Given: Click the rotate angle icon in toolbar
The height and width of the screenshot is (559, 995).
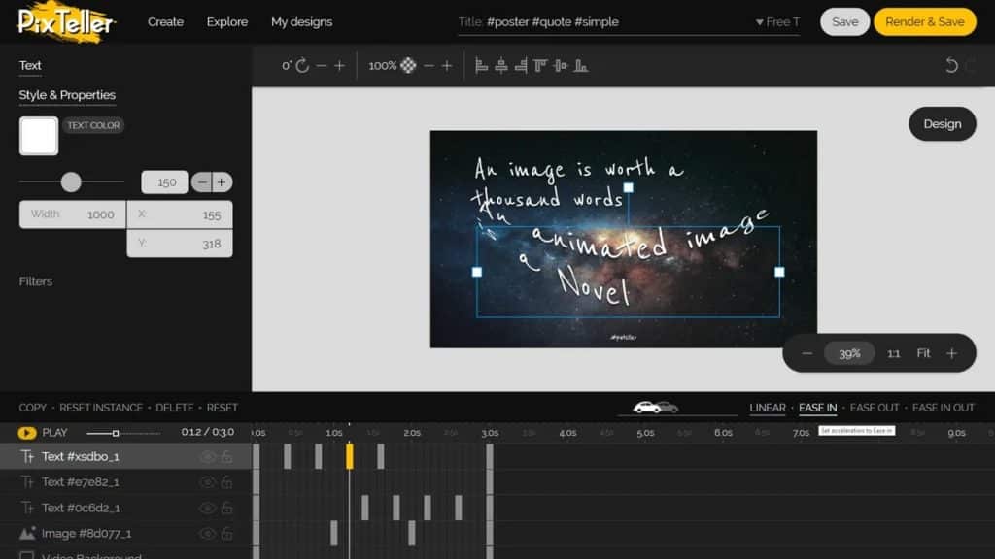Looking at the screenshot, I should pos(303,65).
